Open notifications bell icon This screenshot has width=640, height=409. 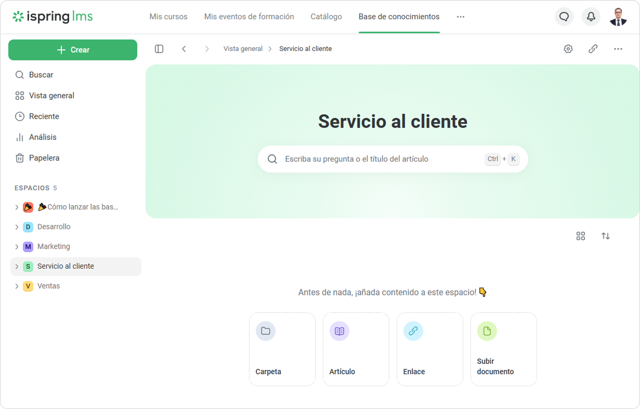click(591, 17)
